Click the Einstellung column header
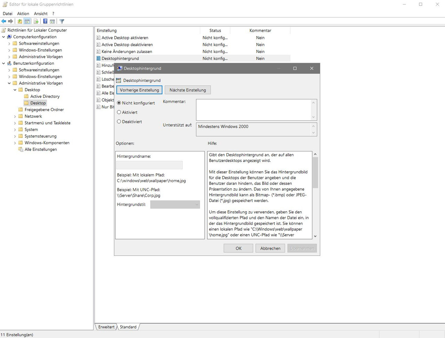 click(147, 31)
